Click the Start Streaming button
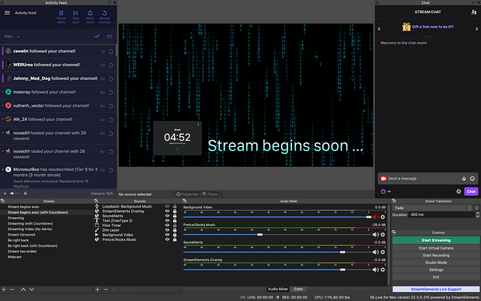 point(436,241)
